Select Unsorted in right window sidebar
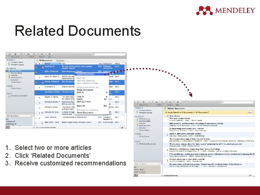Image resolution: width=260 pixels, height=195 pixels. point(141,128)
